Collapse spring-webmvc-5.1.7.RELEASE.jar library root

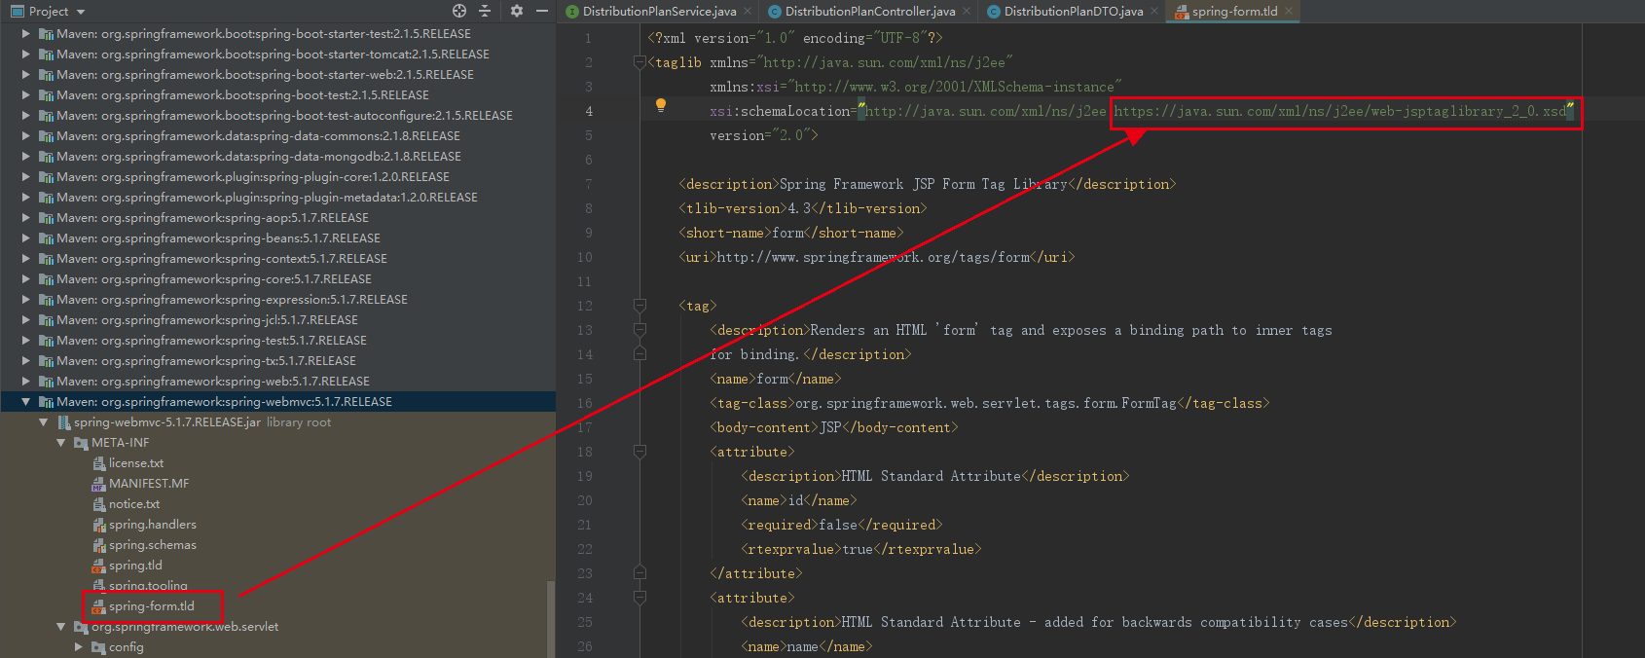coord(43,421)
